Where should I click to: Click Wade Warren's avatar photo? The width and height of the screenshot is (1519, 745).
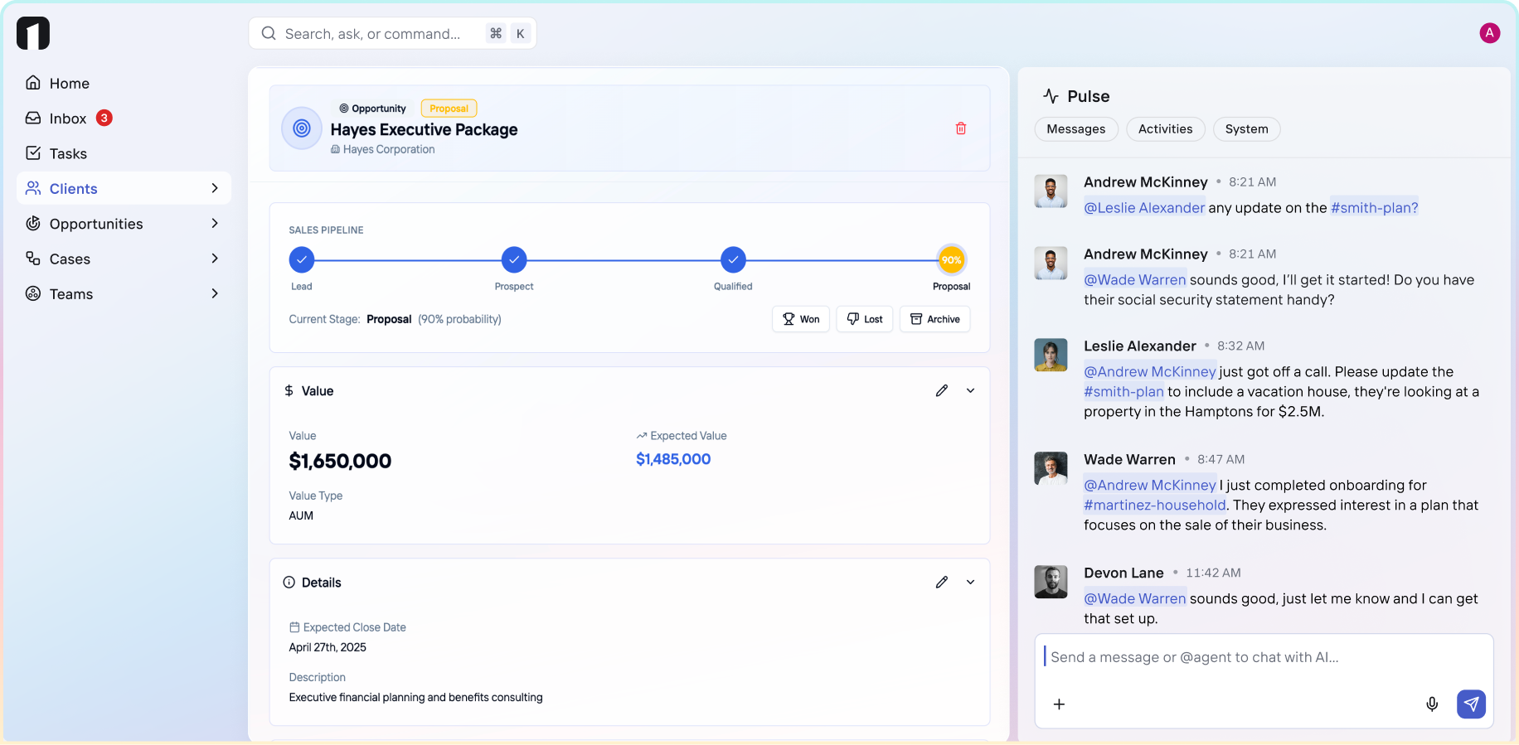tap(1051, 468)
